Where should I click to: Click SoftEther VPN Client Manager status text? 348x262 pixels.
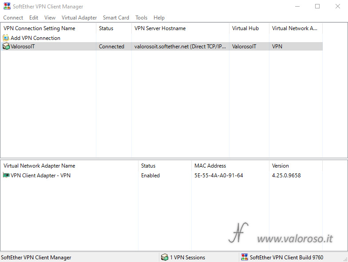(x=36, y=257)
